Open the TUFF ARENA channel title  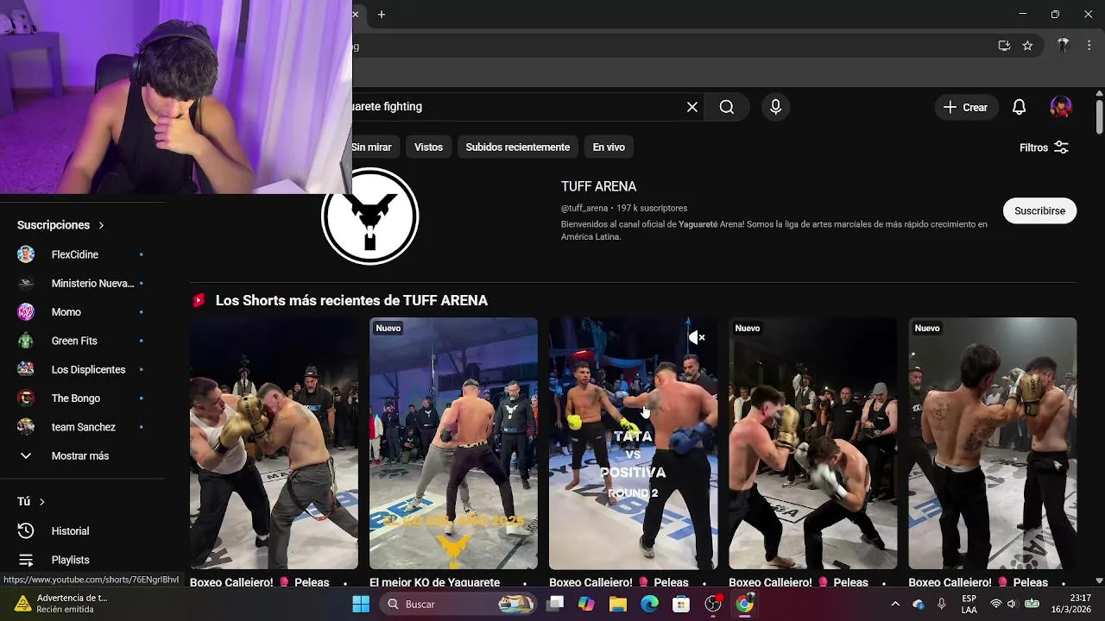tap(598, 186)
